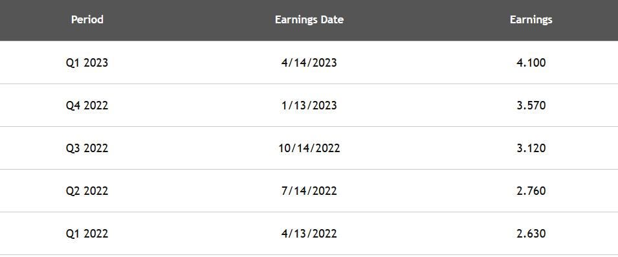The height and width of the screenshot is (257, 618).
Task: Select the Q1 2023 period cell
Action: pyautogui.click(x=87, y=63)
